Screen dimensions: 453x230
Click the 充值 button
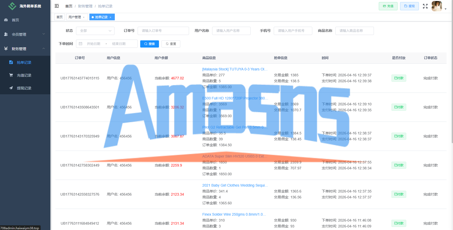click(388, 6)
